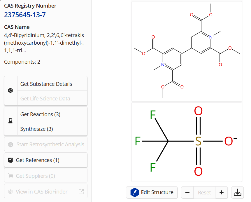Choose Synthesize (3) option

[x=36, y=129]
